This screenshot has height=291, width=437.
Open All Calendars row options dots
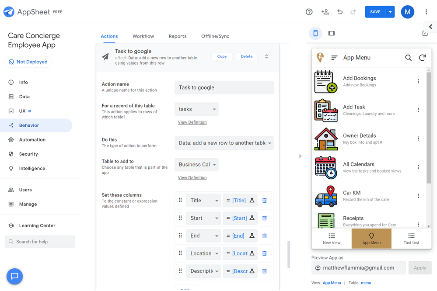click(x=418, y=167)
